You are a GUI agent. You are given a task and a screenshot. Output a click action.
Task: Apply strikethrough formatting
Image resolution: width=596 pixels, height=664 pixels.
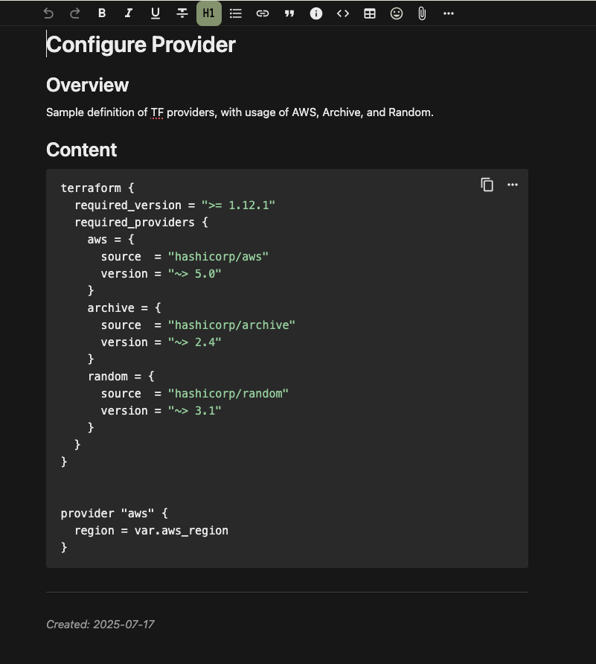click(182, 13)
